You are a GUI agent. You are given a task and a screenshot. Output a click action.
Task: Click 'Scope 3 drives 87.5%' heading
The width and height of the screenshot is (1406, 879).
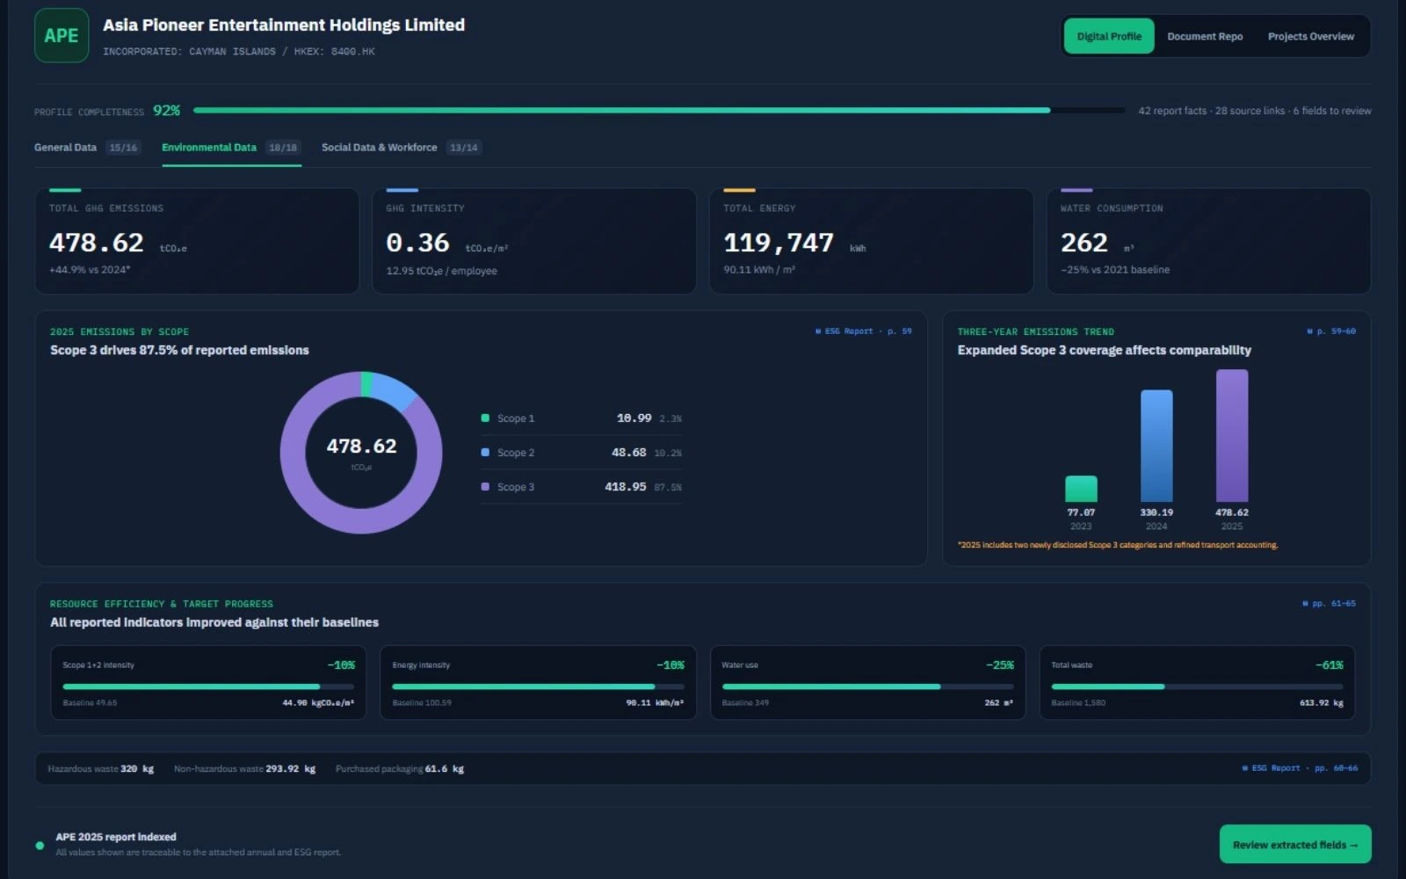179,350
